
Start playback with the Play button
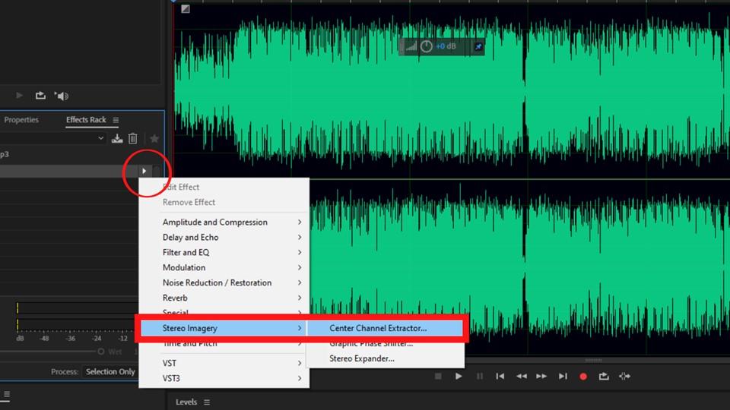[459, 376]
